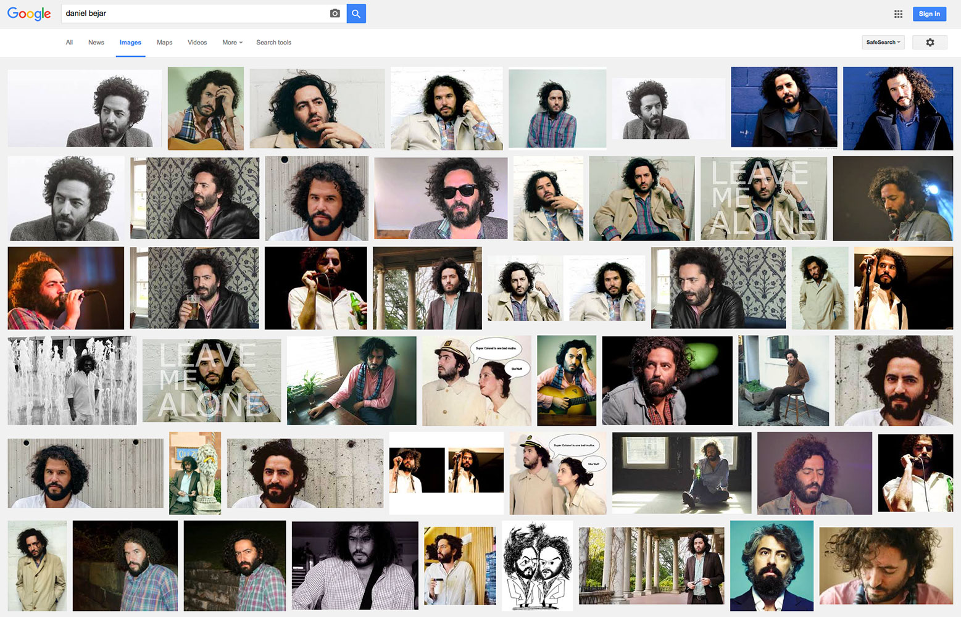Click the Google logo
Screen dimensions: 961x617
(x=29, y=14)
